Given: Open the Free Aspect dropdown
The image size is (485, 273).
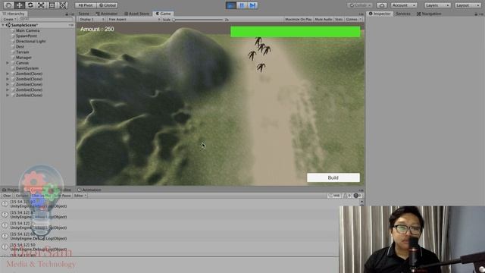Looking at the screenshot, I should point(134,19).
